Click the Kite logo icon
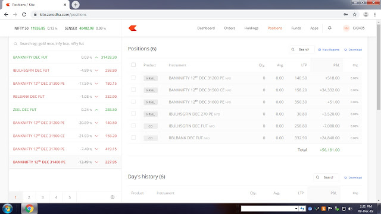 point(132,28)
